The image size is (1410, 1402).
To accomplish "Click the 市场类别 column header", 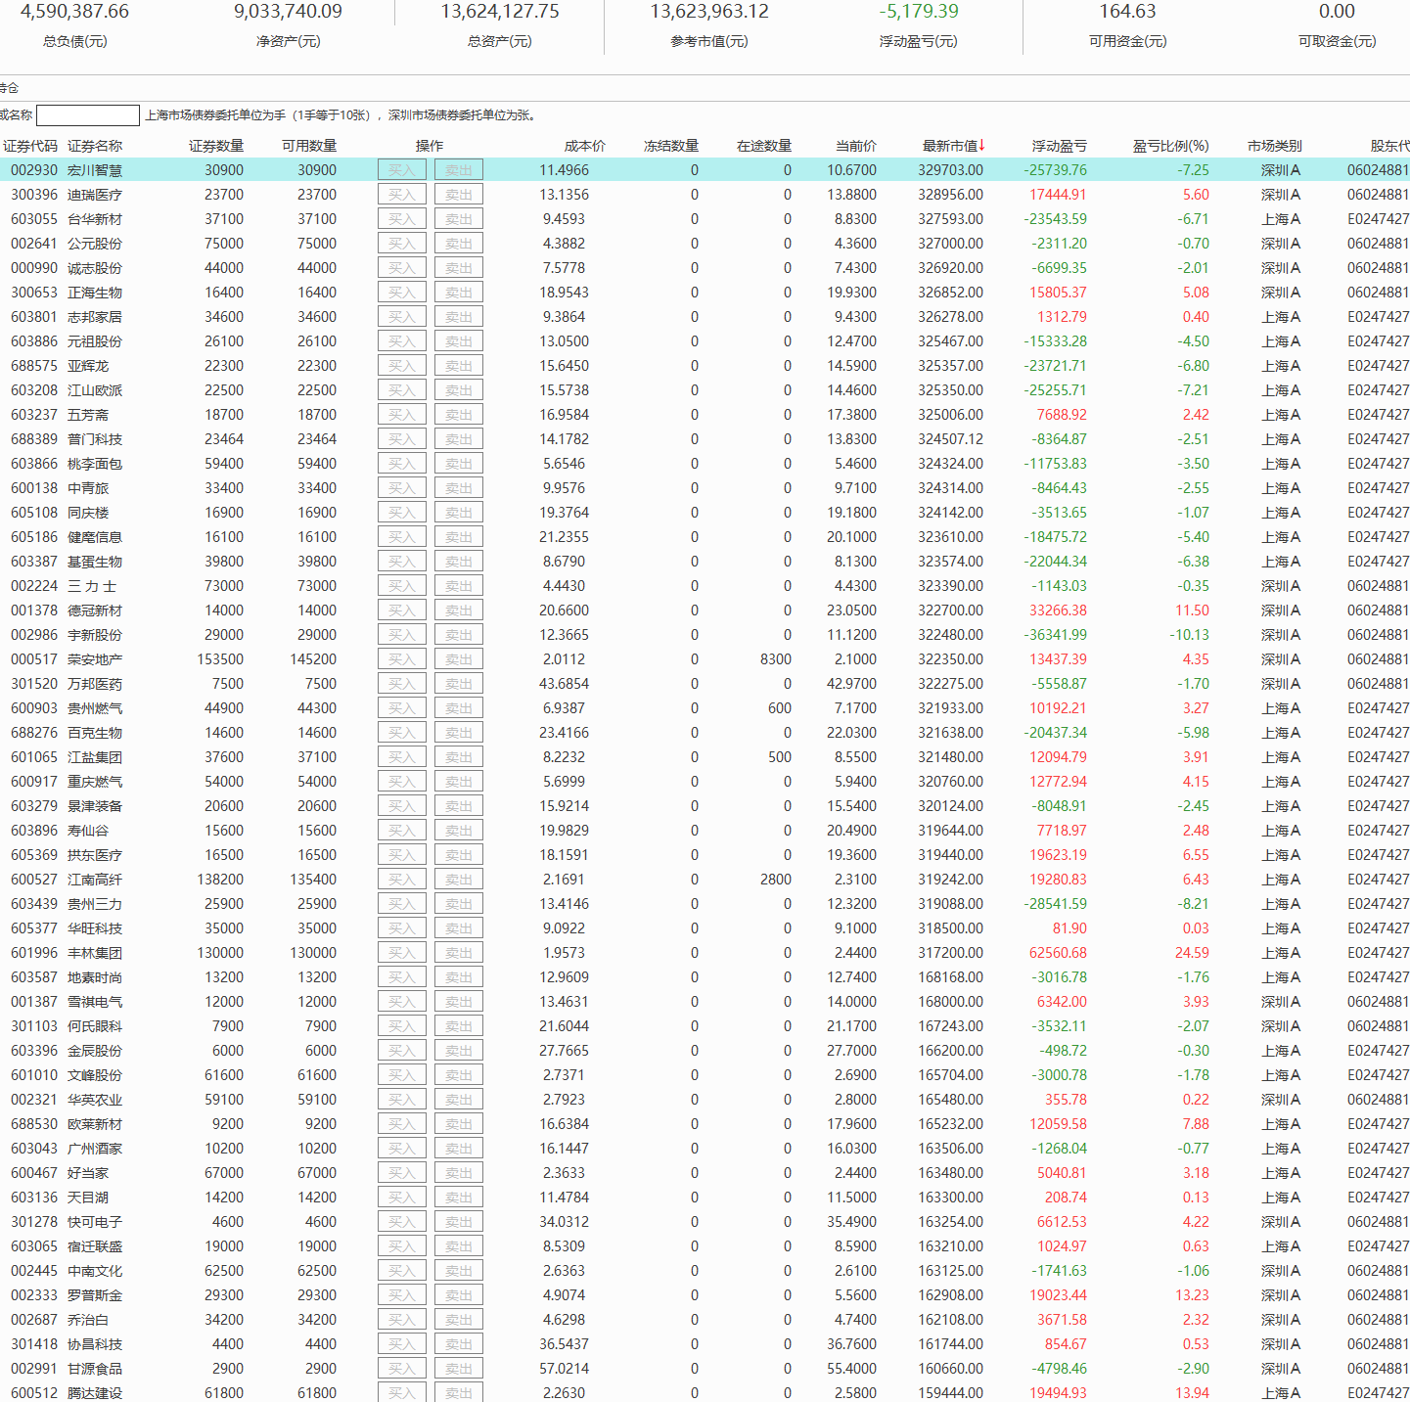I will point(1274,146).
